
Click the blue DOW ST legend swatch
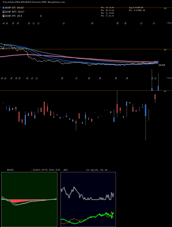[3, 8]
